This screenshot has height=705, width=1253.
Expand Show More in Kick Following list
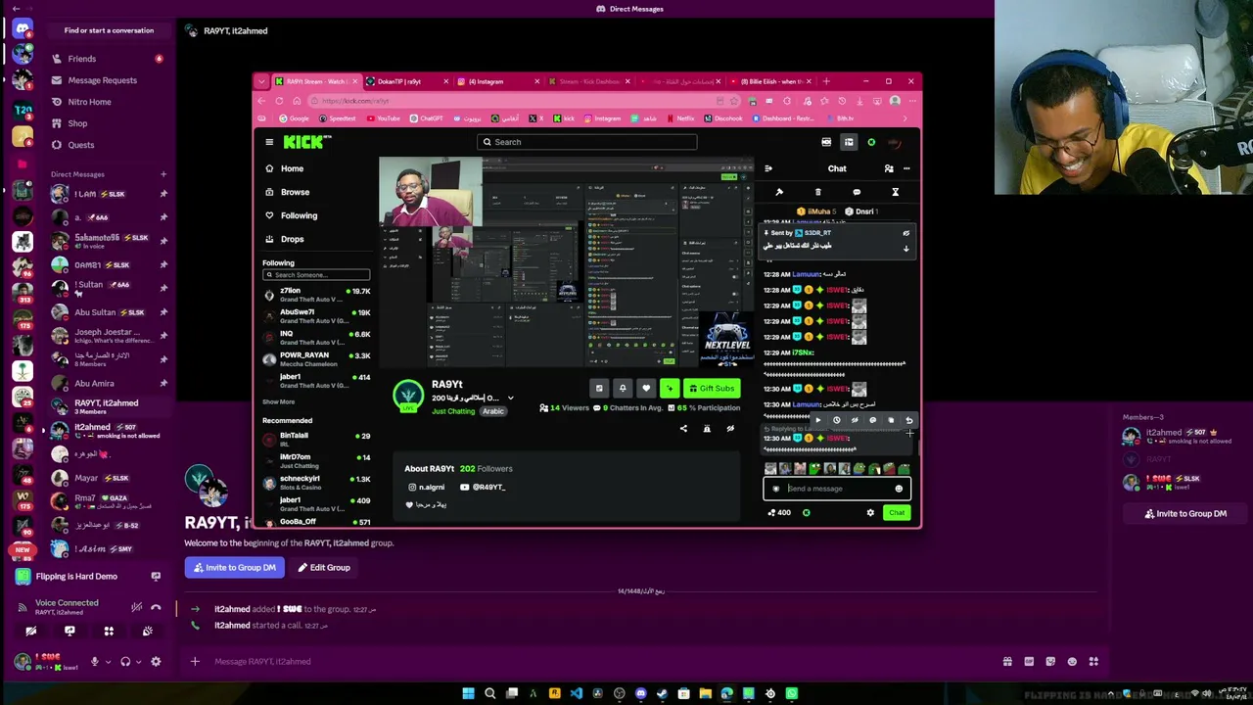click(278, 401)
